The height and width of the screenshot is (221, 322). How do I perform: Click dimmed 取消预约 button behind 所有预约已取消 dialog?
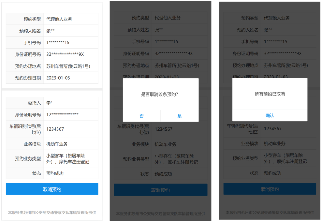pyautogui.click(x=270, y=189)
